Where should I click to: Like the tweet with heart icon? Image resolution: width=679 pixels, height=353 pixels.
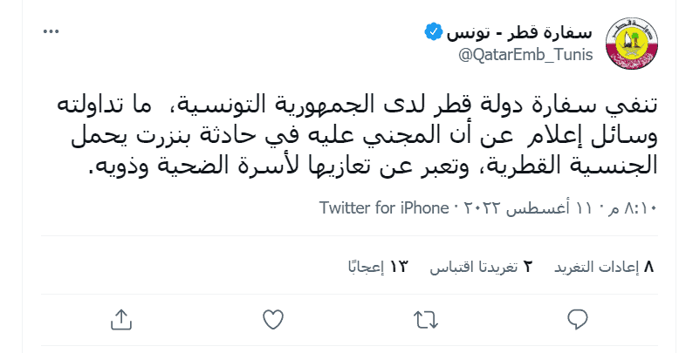pyautogui.click(x=273, y=319)
